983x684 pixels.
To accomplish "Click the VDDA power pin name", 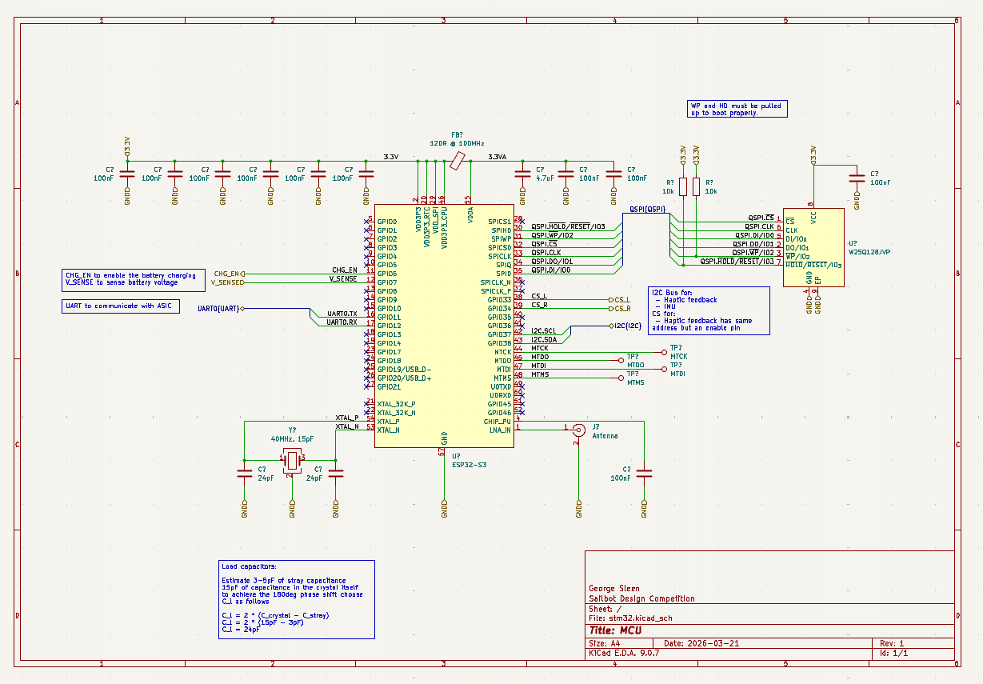I will 470,215.
